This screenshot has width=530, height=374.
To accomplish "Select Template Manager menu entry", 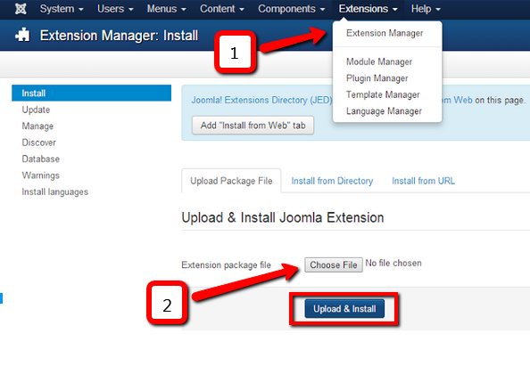I will pyautogui.click(x=383, y=94).
